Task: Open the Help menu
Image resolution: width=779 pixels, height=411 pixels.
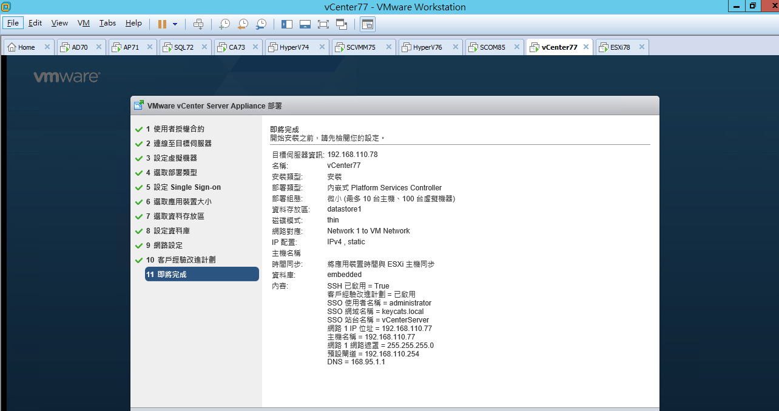Action: [x=133, y=23]
